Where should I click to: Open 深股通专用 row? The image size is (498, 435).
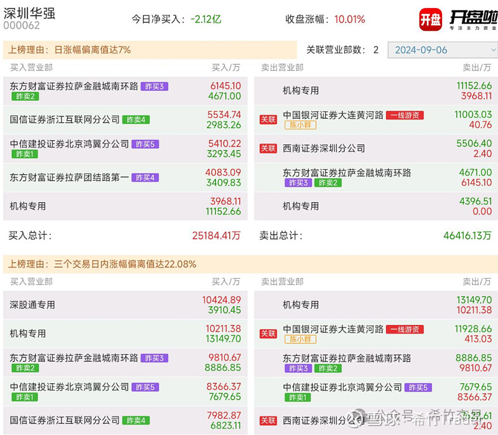(125, 305)
